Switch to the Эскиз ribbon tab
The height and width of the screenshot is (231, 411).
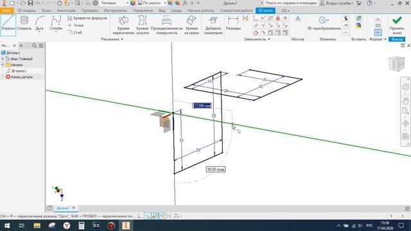click(46, 10)
